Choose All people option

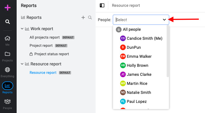[x=140, y=29]
